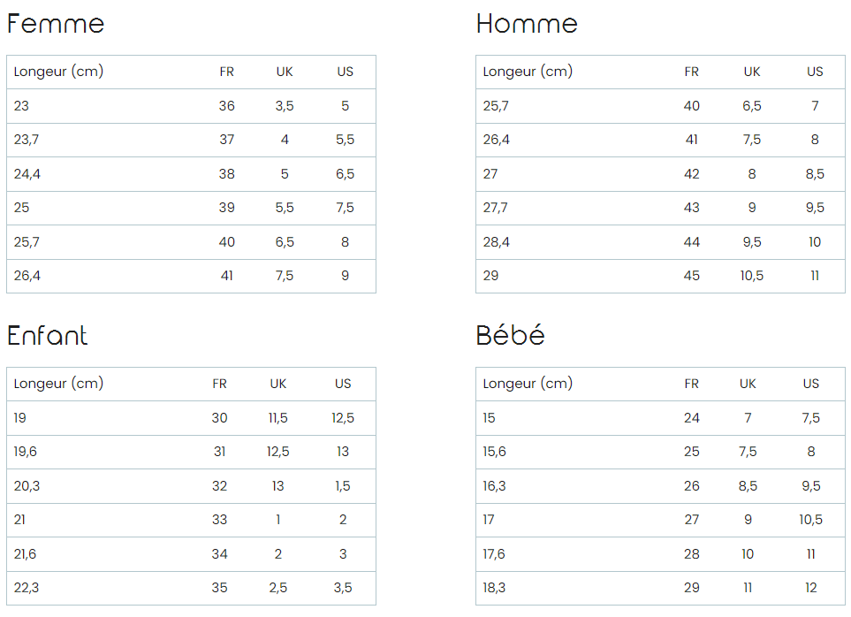Click the 24,4 length cell in Femme table
Image resolution: width=851 pixels, height=617 pixels.
[27, 174]
